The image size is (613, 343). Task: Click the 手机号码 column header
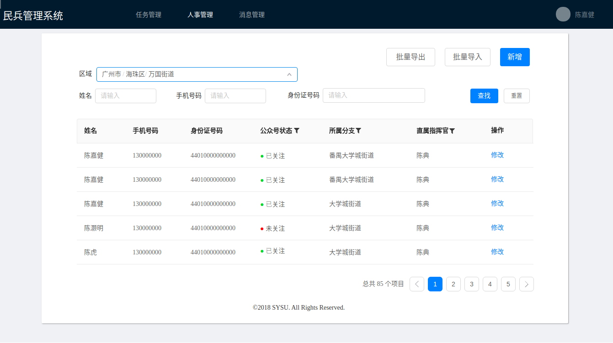tap(145, 131)
